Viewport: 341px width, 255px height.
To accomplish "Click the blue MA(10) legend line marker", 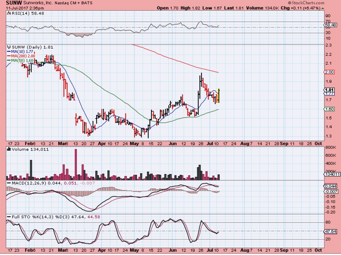I will point(9,52).
